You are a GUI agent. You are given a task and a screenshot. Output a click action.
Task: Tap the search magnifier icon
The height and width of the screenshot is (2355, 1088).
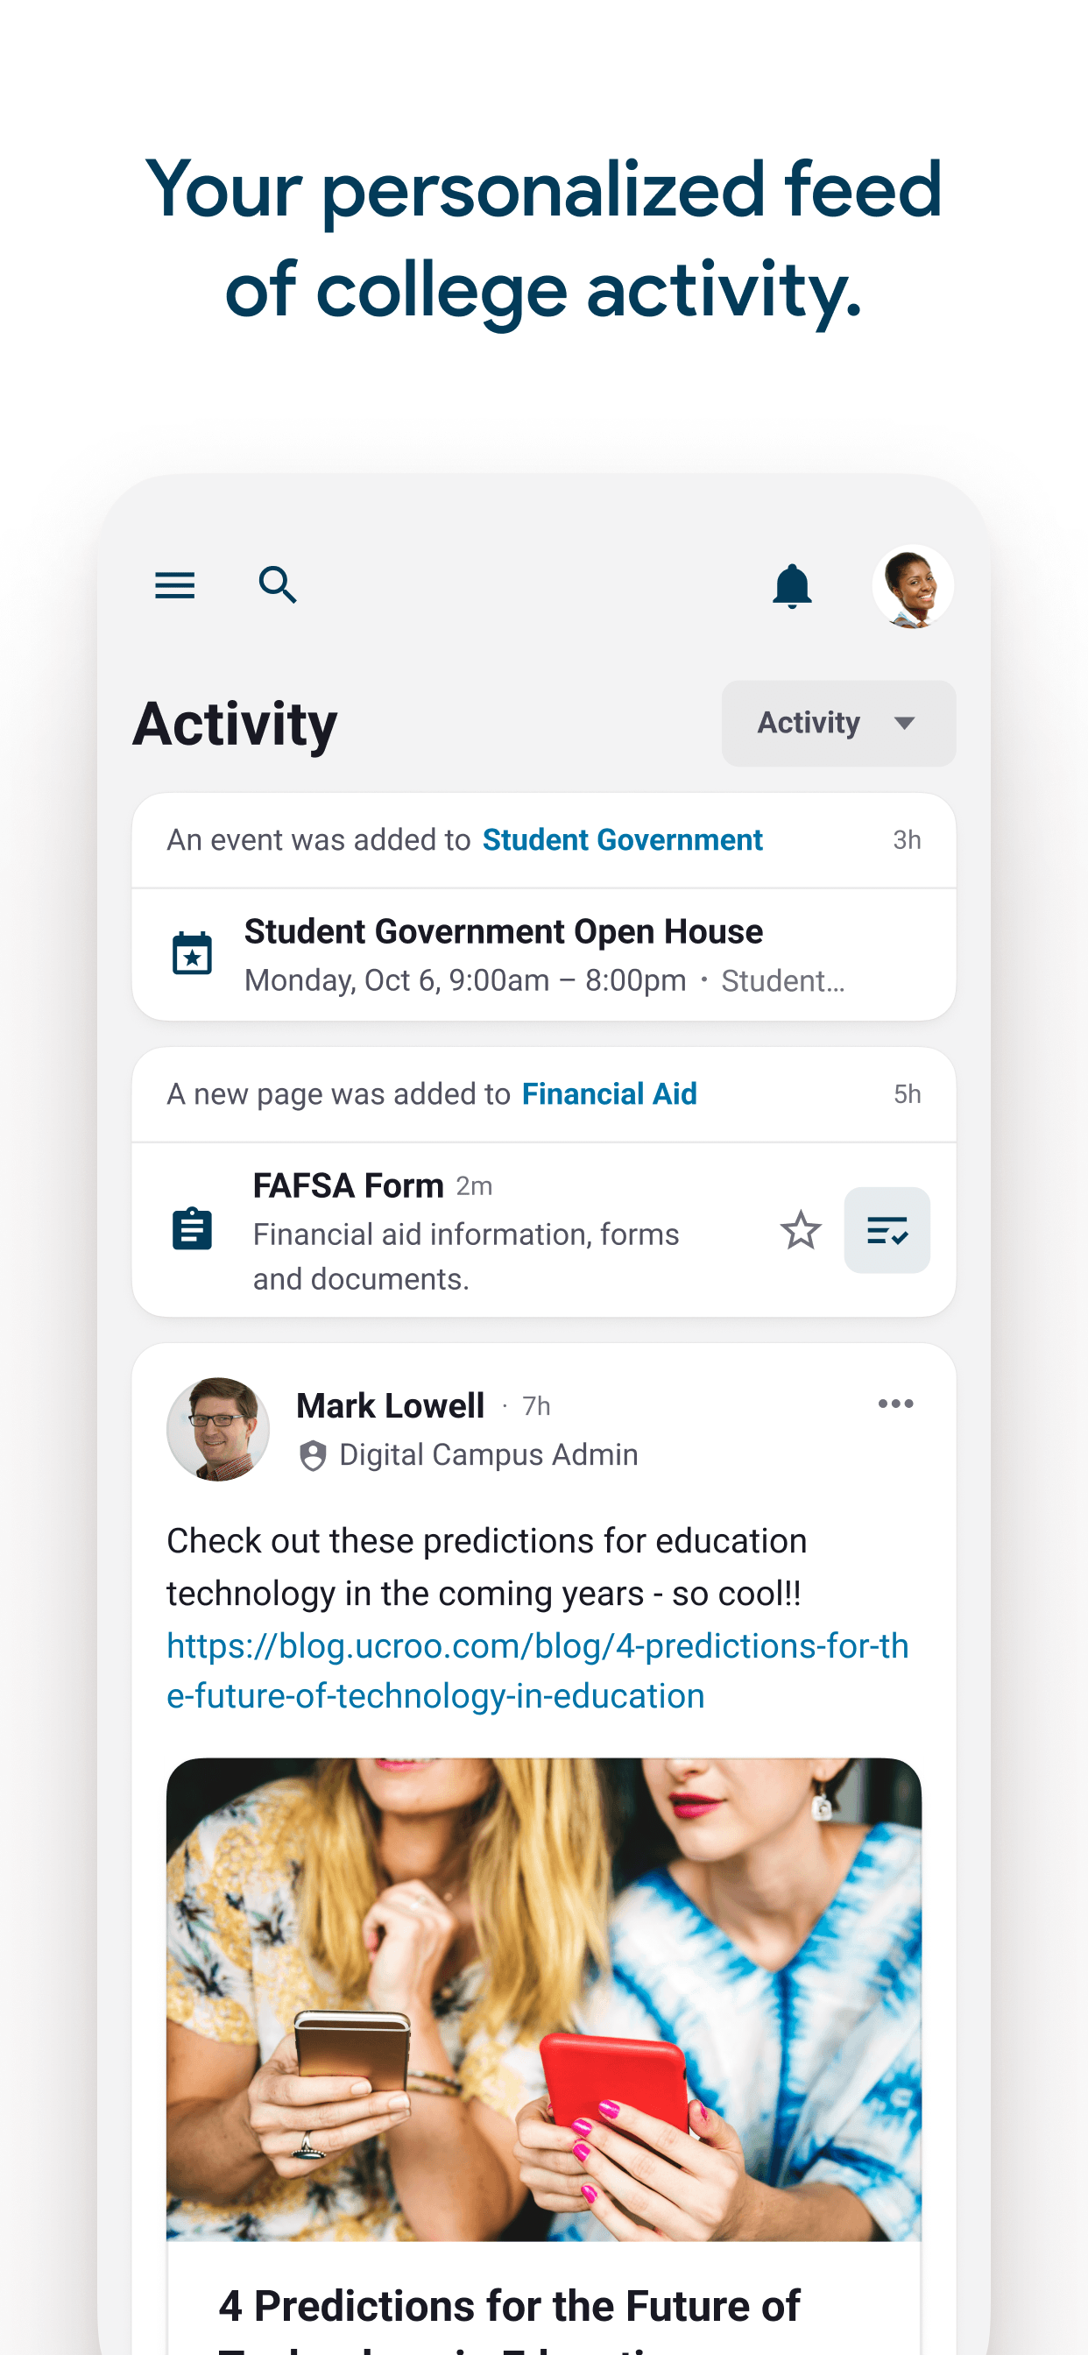[x=278, y=585]
